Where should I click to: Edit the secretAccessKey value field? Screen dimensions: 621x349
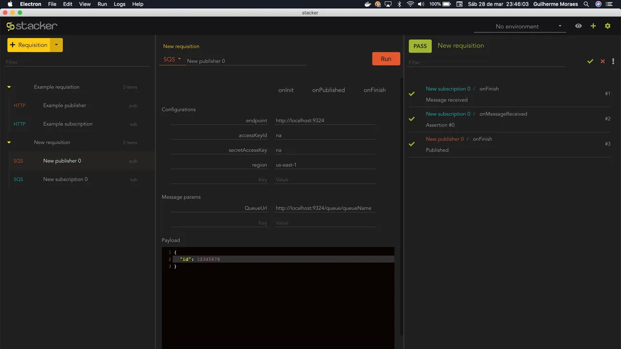click(x=325, y=150)
